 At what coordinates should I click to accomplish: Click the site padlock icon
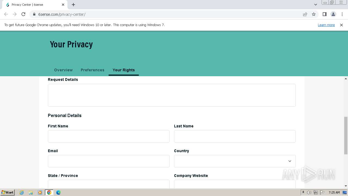(34, 14)
